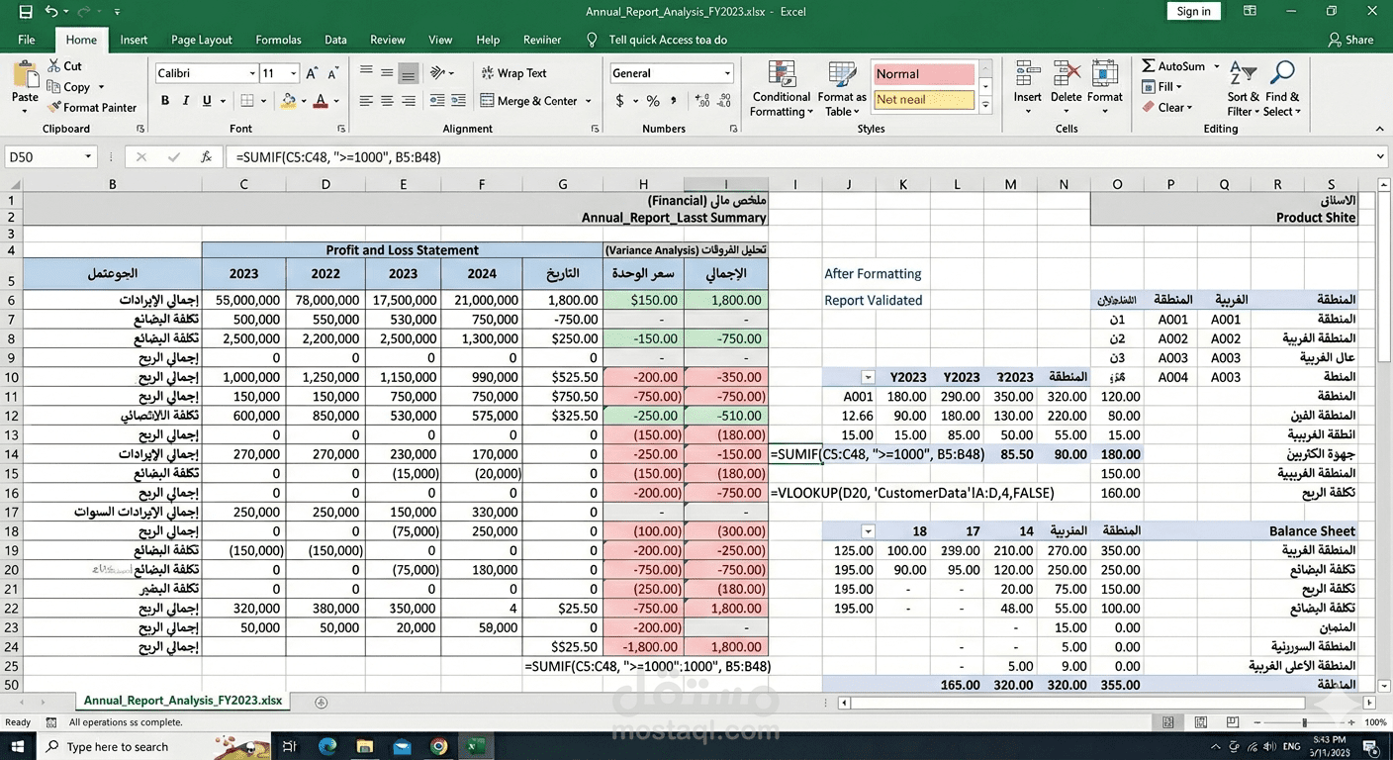Viewport: 1393px width, 760px height.
Task: Increase decimal places
Action: (701, 101)
